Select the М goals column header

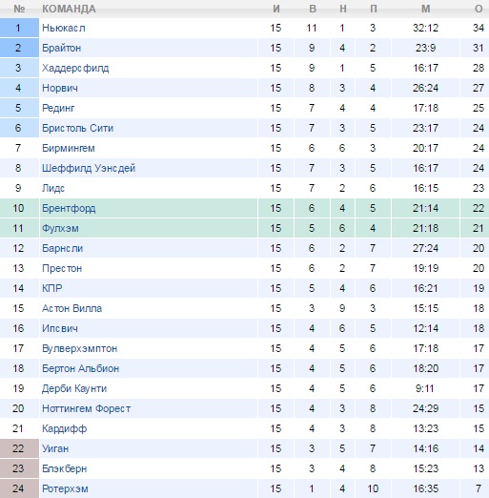click(426, 9)
